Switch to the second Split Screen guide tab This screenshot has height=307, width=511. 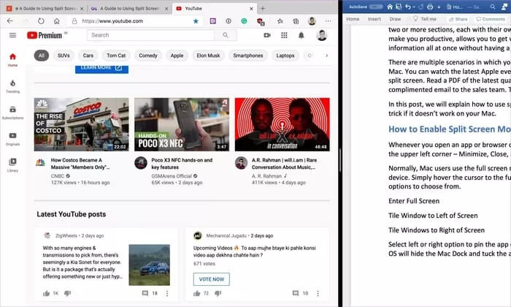129,9
